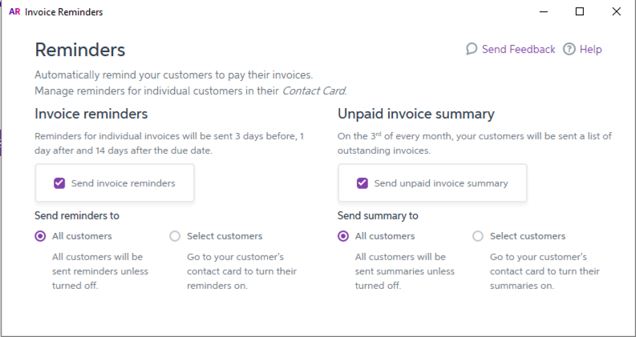Click the AR app icon in title bar
The width and height of the screenshot is (636, 337).
pyautogui.click(x=14, y=12)
